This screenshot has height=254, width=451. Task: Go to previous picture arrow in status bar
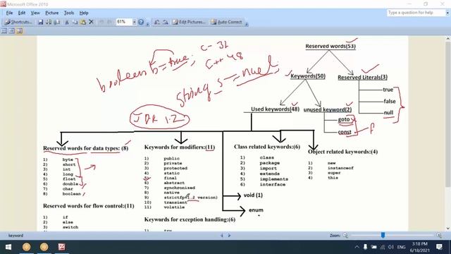[222, 235]
